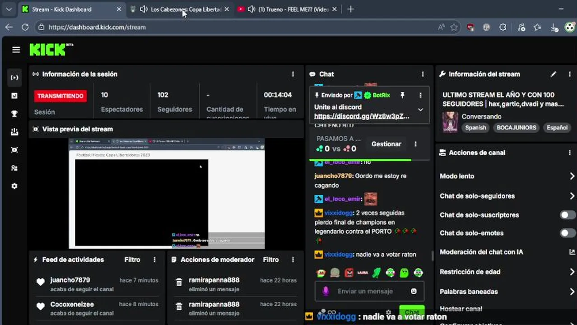Click Gestionar poll button
Screen dimensions: 577x325
pos(386,144)
